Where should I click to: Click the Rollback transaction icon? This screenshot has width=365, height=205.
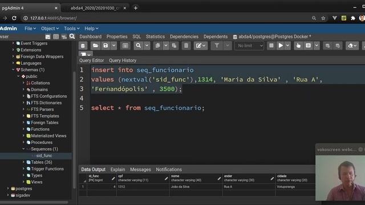point(338,46)
